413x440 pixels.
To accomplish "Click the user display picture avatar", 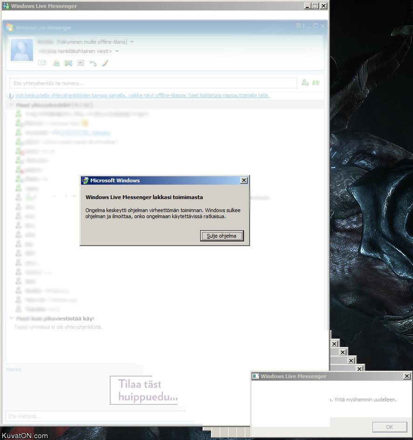I will click(x=22, y=50).
